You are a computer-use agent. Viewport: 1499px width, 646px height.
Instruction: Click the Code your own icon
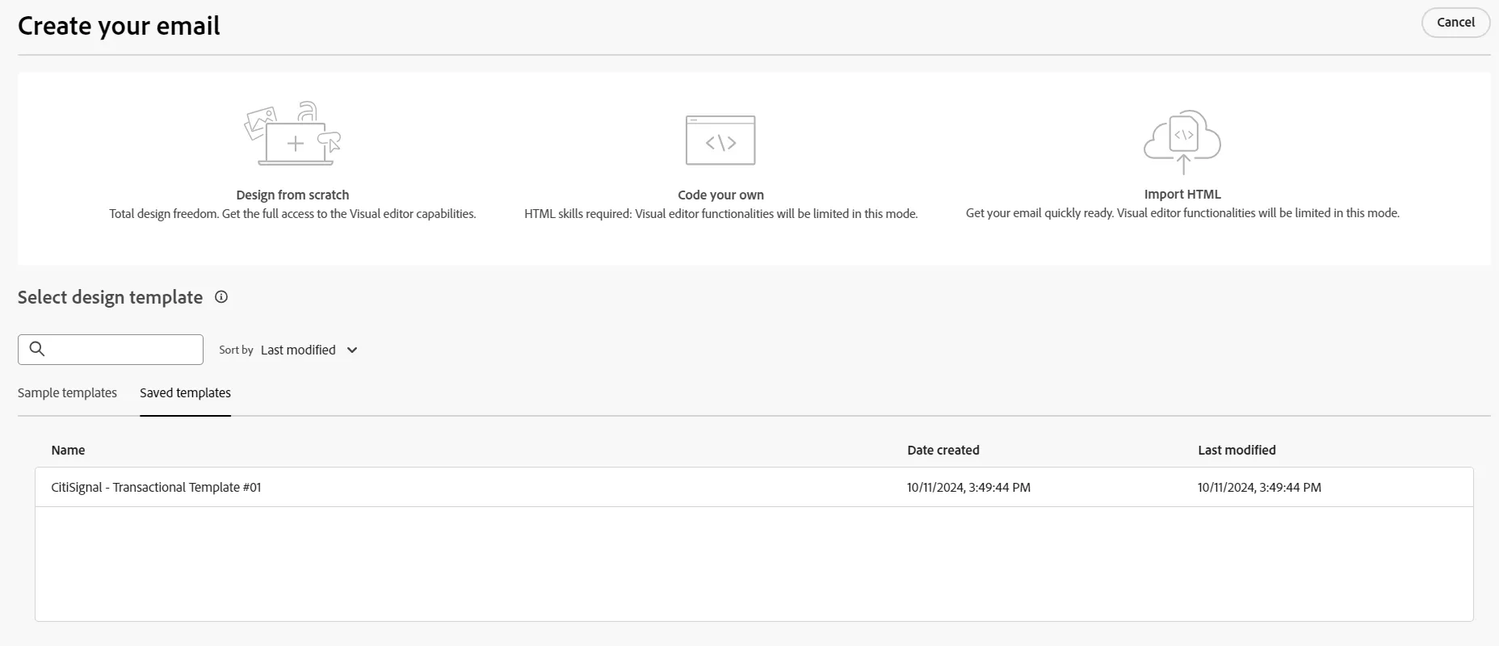[720, 141]
